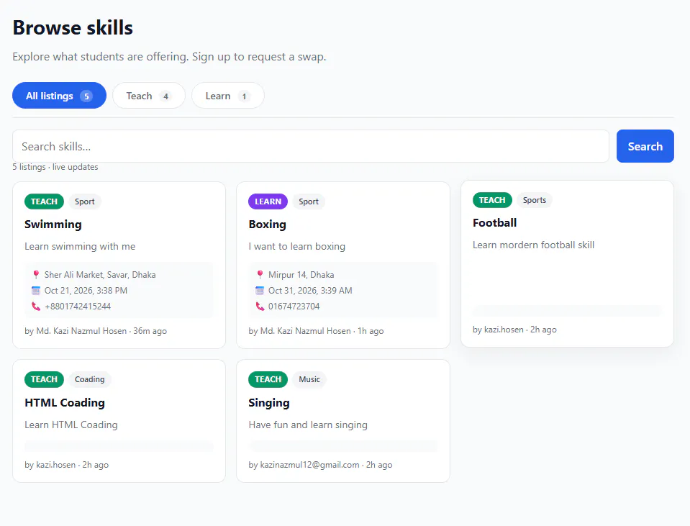Click Sport category tag on Swimming card
Viewport: 690px width, 526px height.
(x=84, y=201)
